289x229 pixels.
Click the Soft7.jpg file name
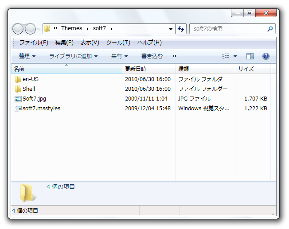(34, 99)
